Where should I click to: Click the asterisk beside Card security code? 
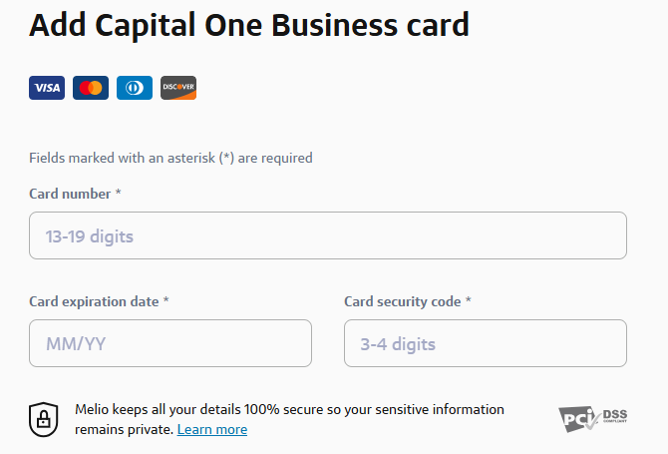click(469, 300)
